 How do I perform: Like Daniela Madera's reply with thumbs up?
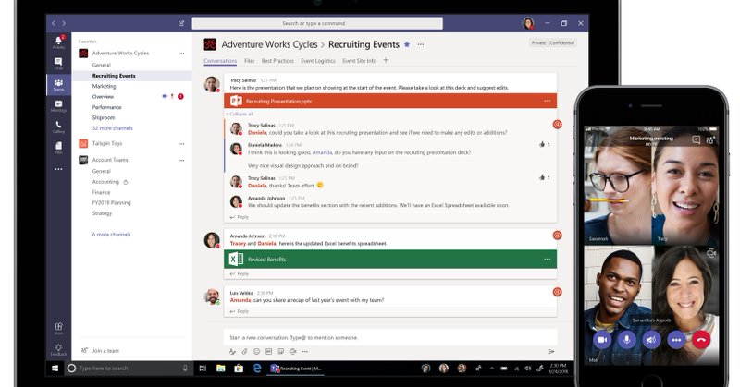544,144
